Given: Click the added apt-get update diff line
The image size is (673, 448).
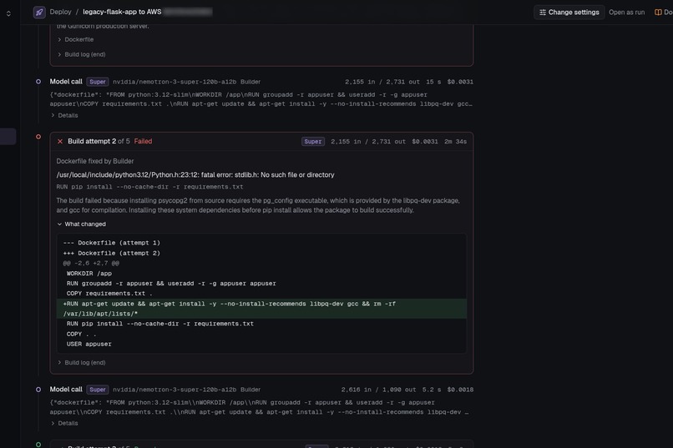Looking at the screenshot, I should pos(262,309).
